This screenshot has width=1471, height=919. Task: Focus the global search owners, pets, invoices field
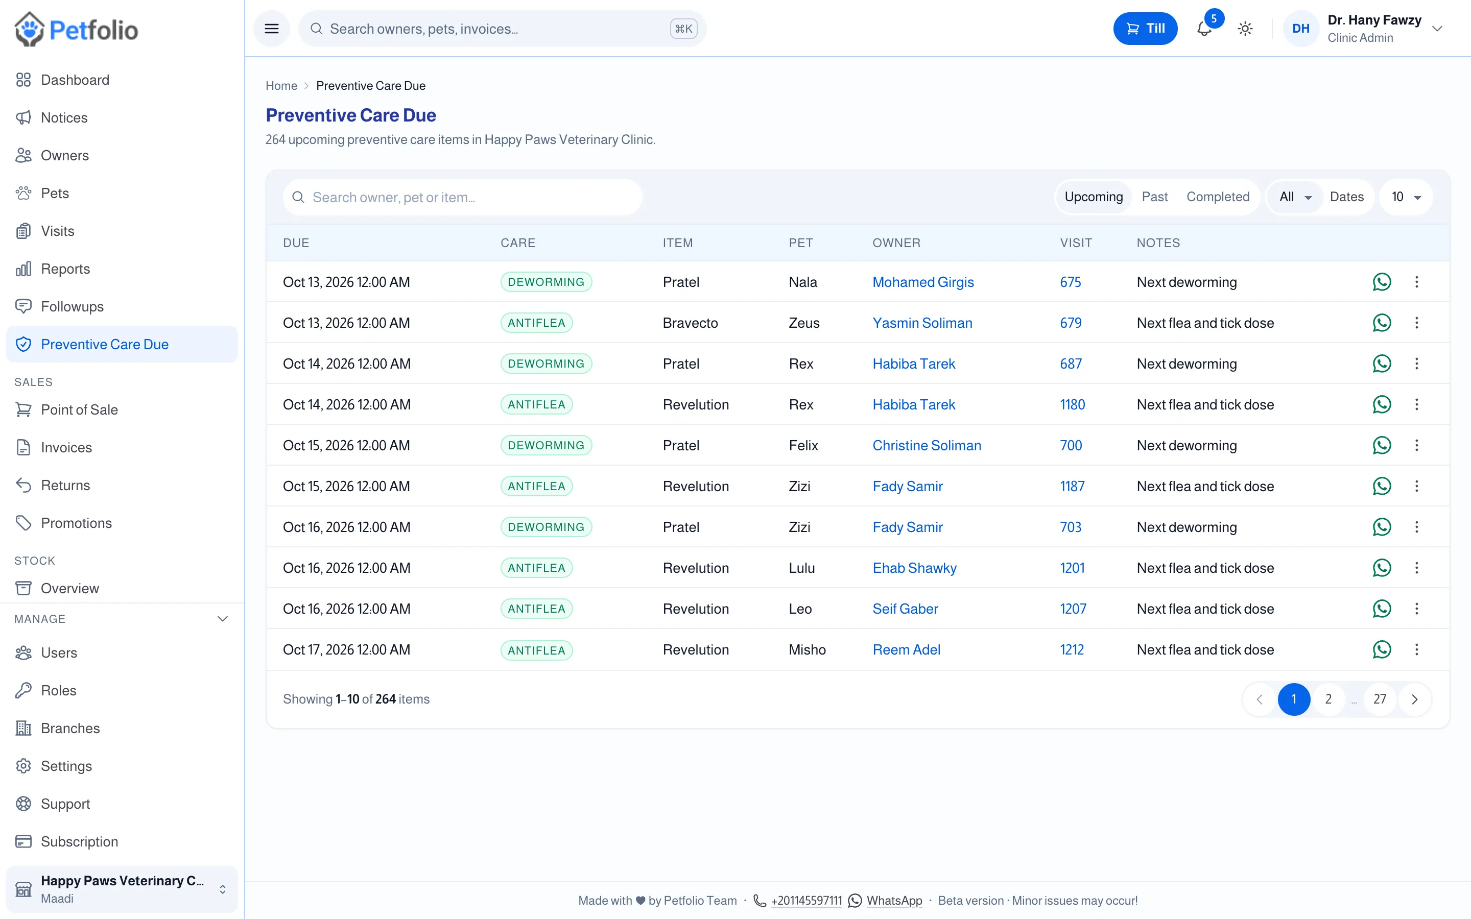click(x=502, y=29)
